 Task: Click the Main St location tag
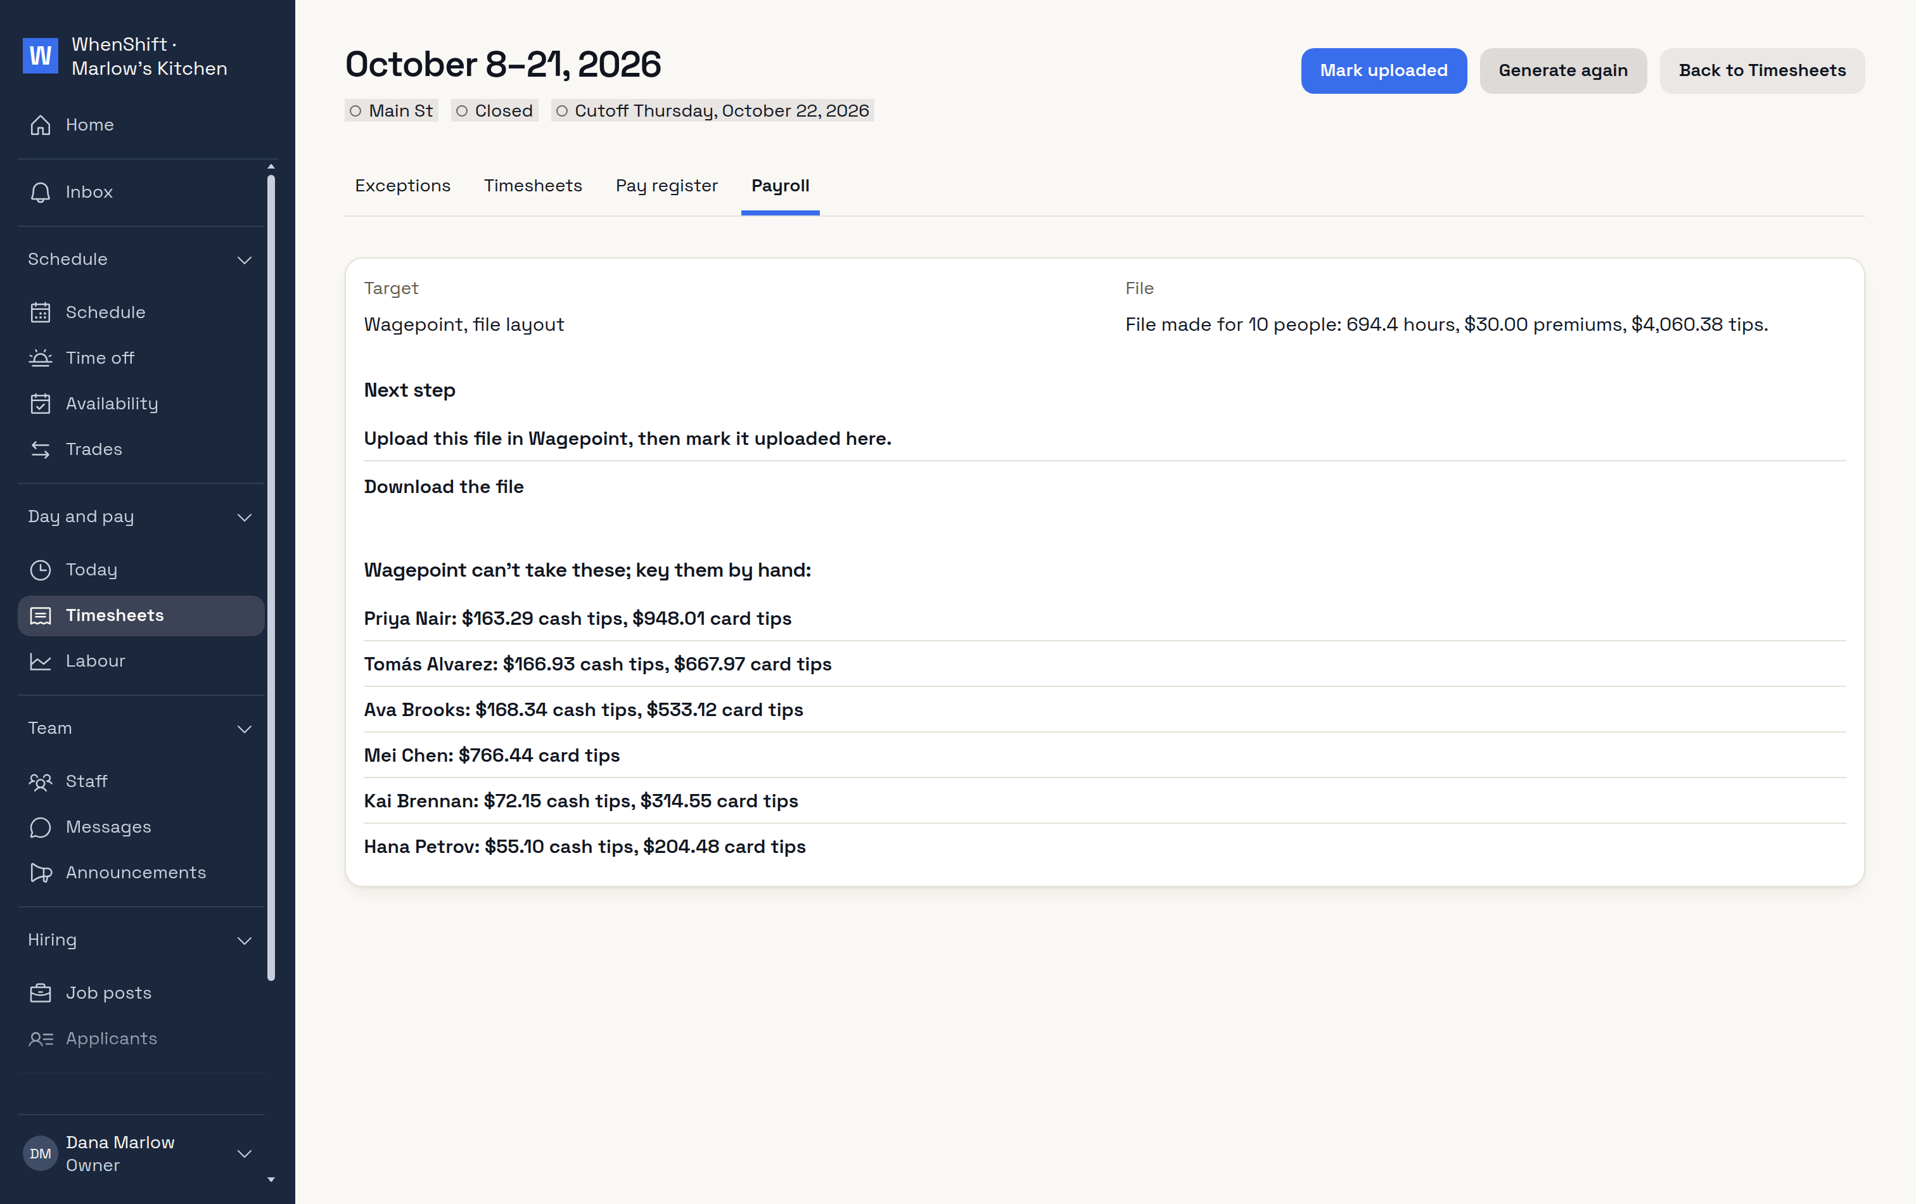[x=392, y=111]
